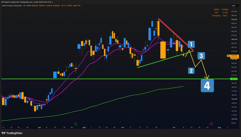This screenshot has height=137, width=241.
Task: Click the TradingView logo at bottom left
Action: pos(12,133)
